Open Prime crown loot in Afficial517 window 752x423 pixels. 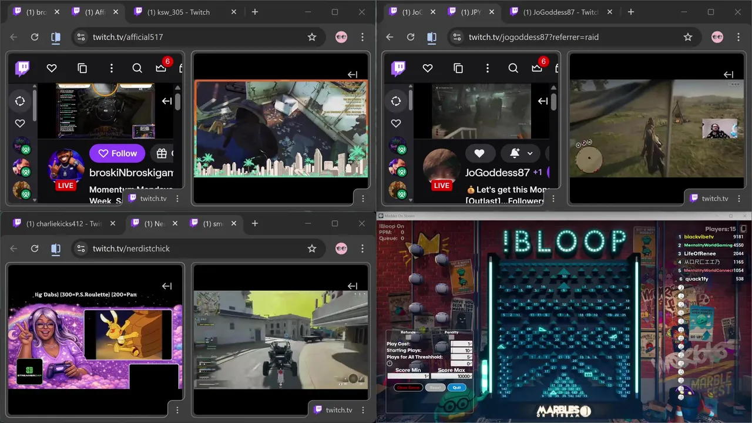pos(161,69)
